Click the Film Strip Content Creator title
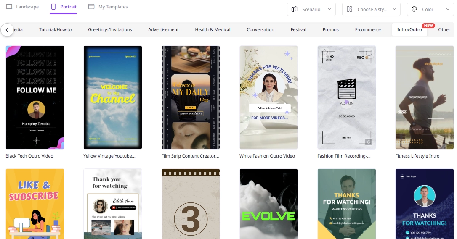 tap(190, 156)
